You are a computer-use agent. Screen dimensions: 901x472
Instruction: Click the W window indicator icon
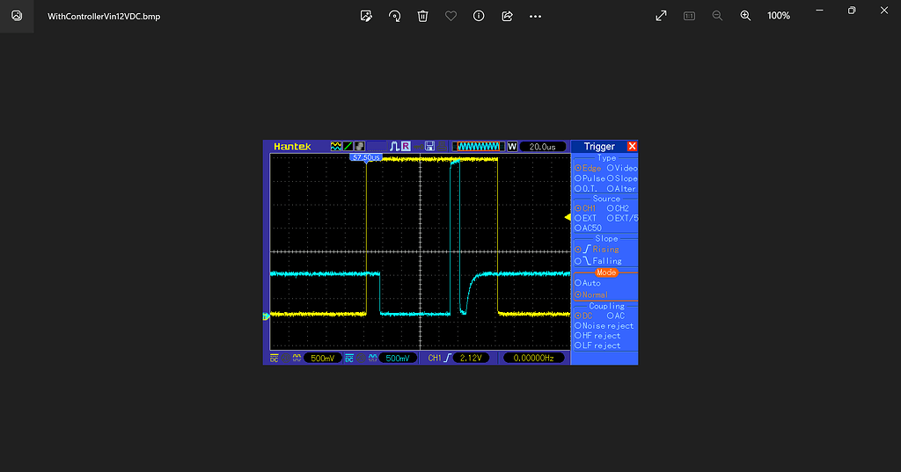513,147
